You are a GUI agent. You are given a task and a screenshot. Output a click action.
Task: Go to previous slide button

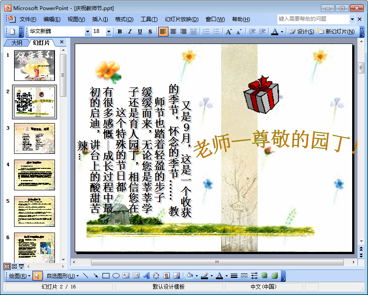361,249
